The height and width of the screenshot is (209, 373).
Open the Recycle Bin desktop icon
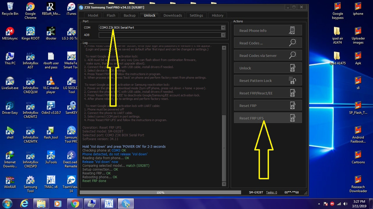coord(10,9)
